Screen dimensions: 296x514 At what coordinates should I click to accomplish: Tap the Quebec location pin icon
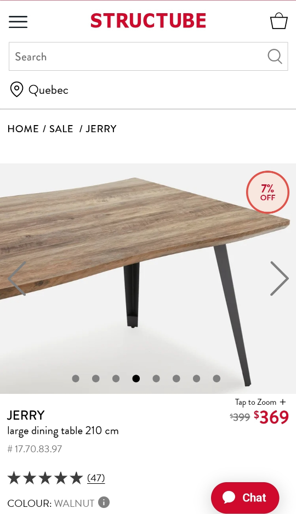tap(16, 89)
